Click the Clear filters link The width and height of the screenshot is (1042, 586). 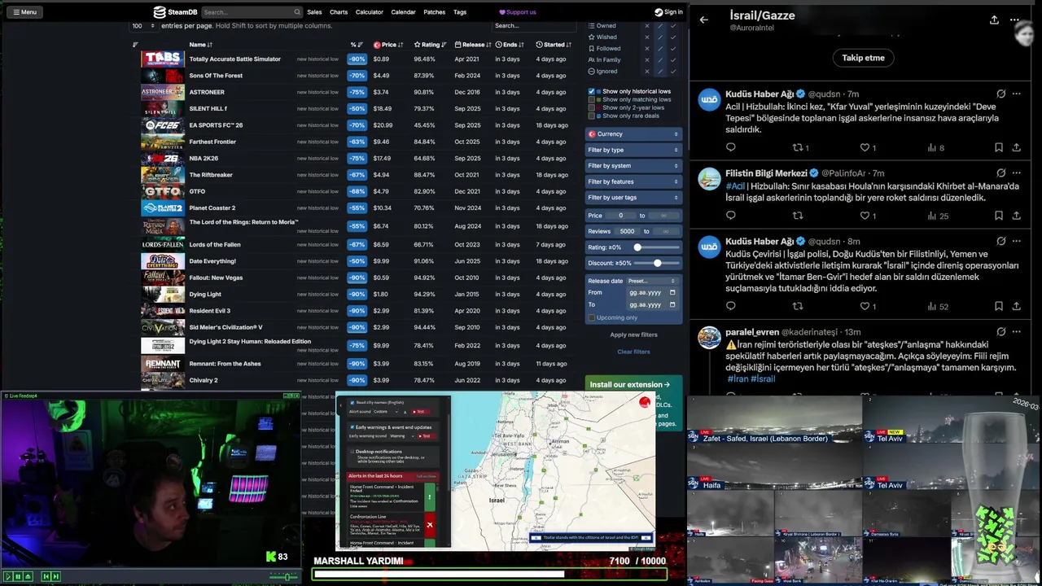[x=633, y=352]
